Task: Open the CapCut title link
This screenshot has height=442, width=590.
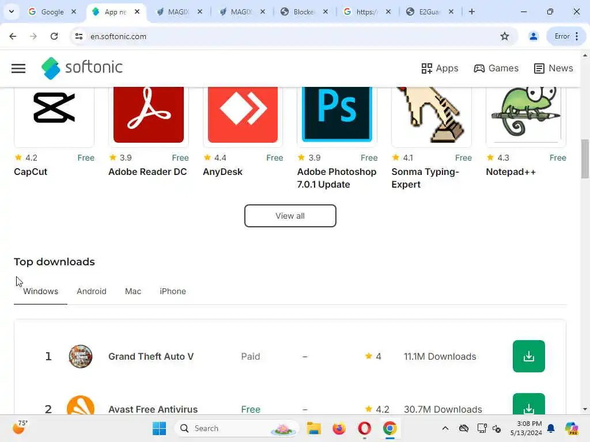Action: (31, 172)
